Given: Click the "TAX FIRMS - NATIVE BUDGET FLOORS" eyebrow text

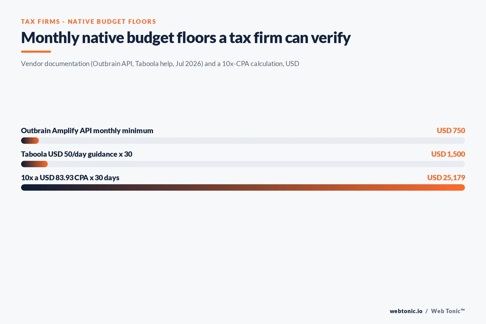Looking at the screenshot, I should (88, 22).
